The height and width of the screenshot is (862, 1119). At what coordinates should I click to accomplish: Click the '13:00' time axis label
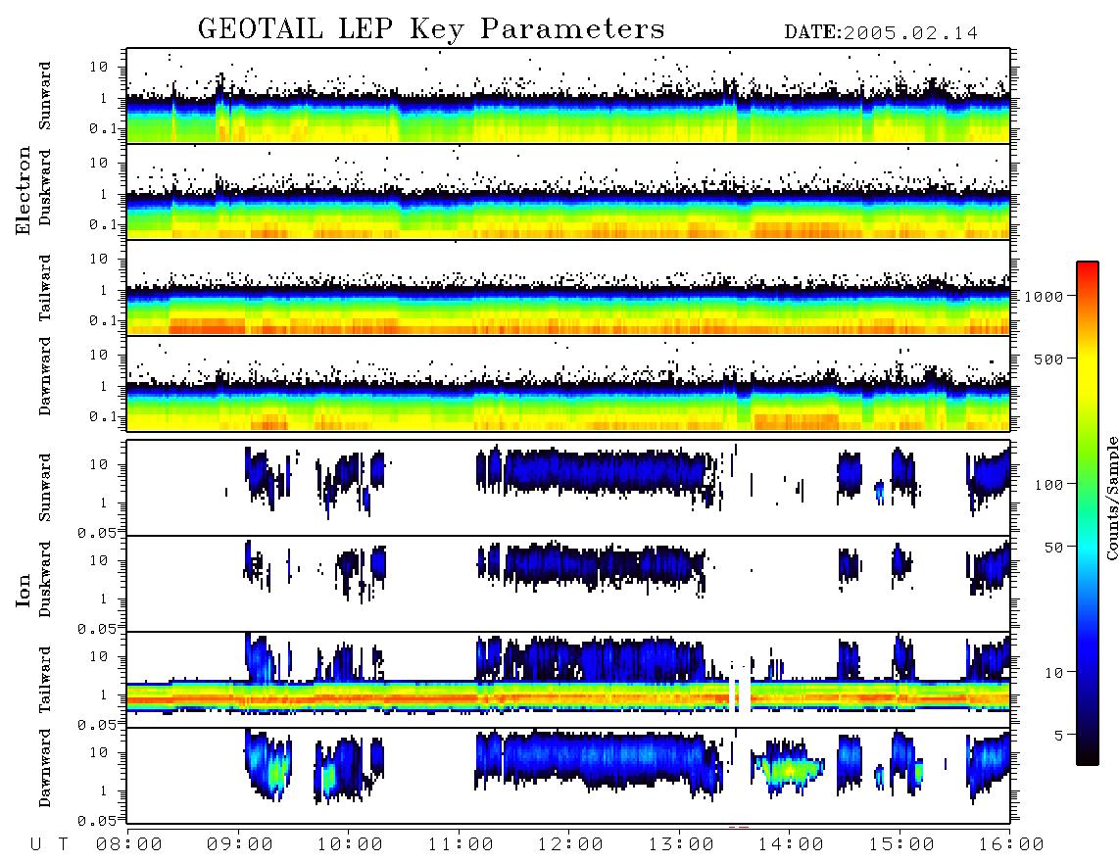[682, 844]
